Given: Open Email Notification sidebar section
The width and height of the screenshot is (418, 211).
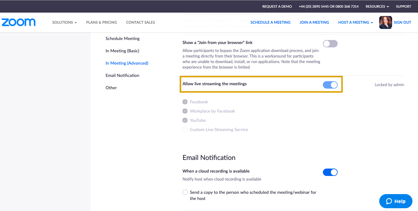Looking at the screenshot, I should [x=122, y=75].
